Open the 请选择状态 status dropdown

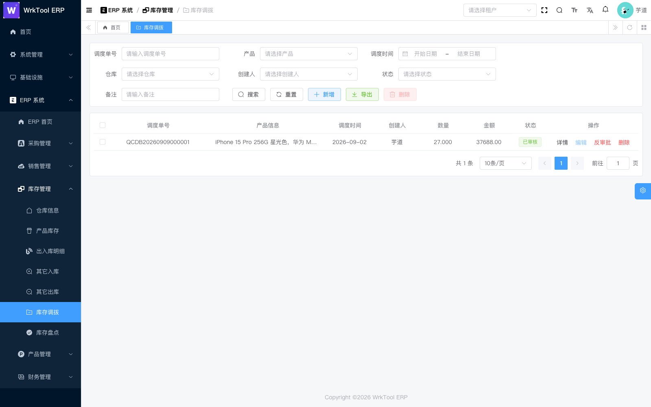tap(447, 74)
